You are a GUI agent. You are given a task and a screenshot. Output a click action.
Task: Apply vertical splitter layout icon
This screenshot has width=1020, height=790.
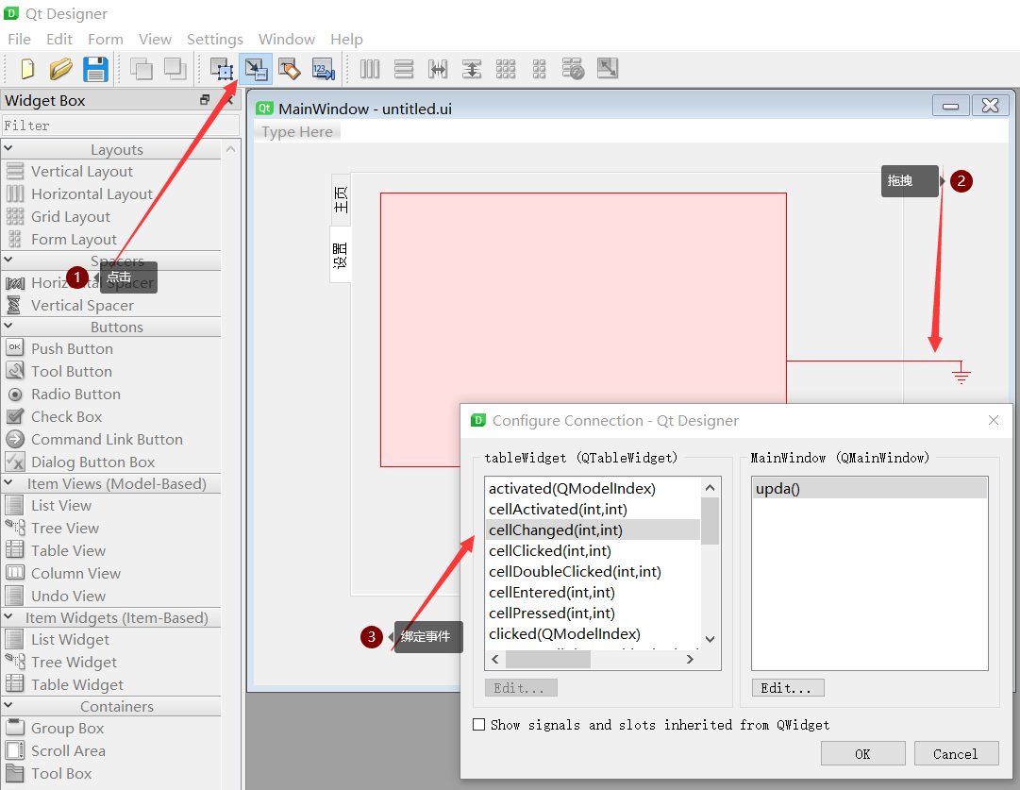click(472, 69)
